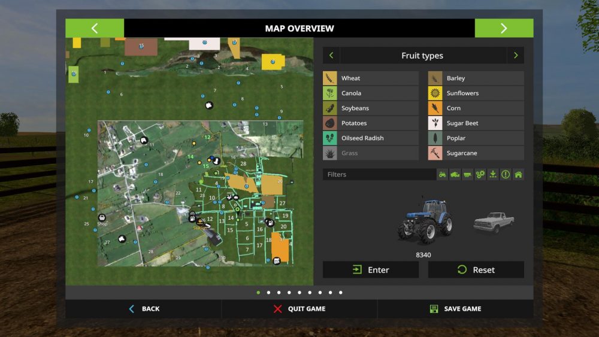
Task: Toggle the Corn fruit type overlay
Action: click(476, 108)
